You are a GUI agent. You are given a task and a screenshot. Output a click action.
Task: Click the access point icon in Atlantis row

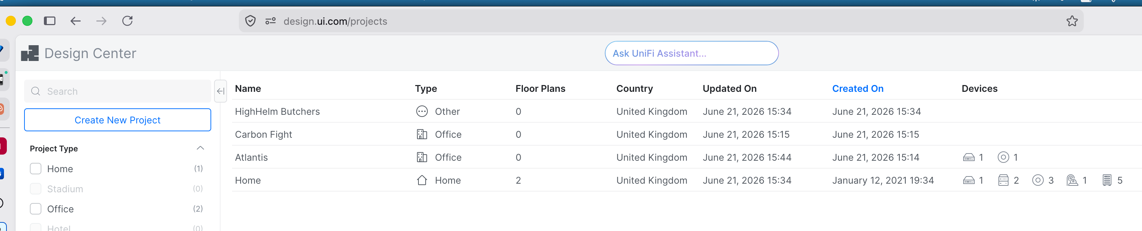click(x=1003, y=157)
